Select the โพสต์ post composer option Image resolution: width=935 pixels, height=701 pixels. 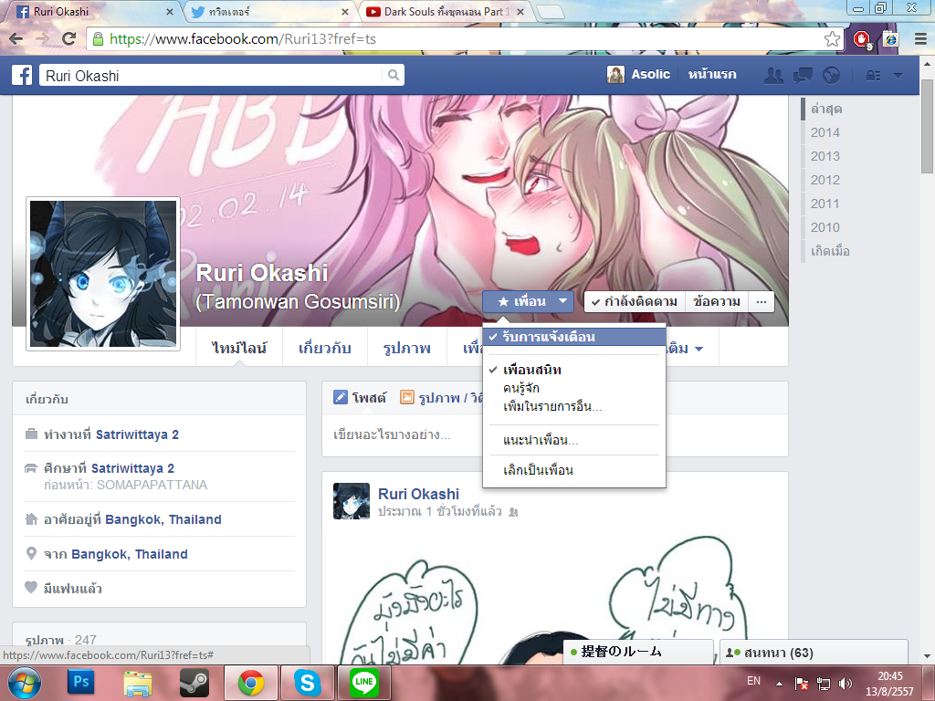coord(360,398)
